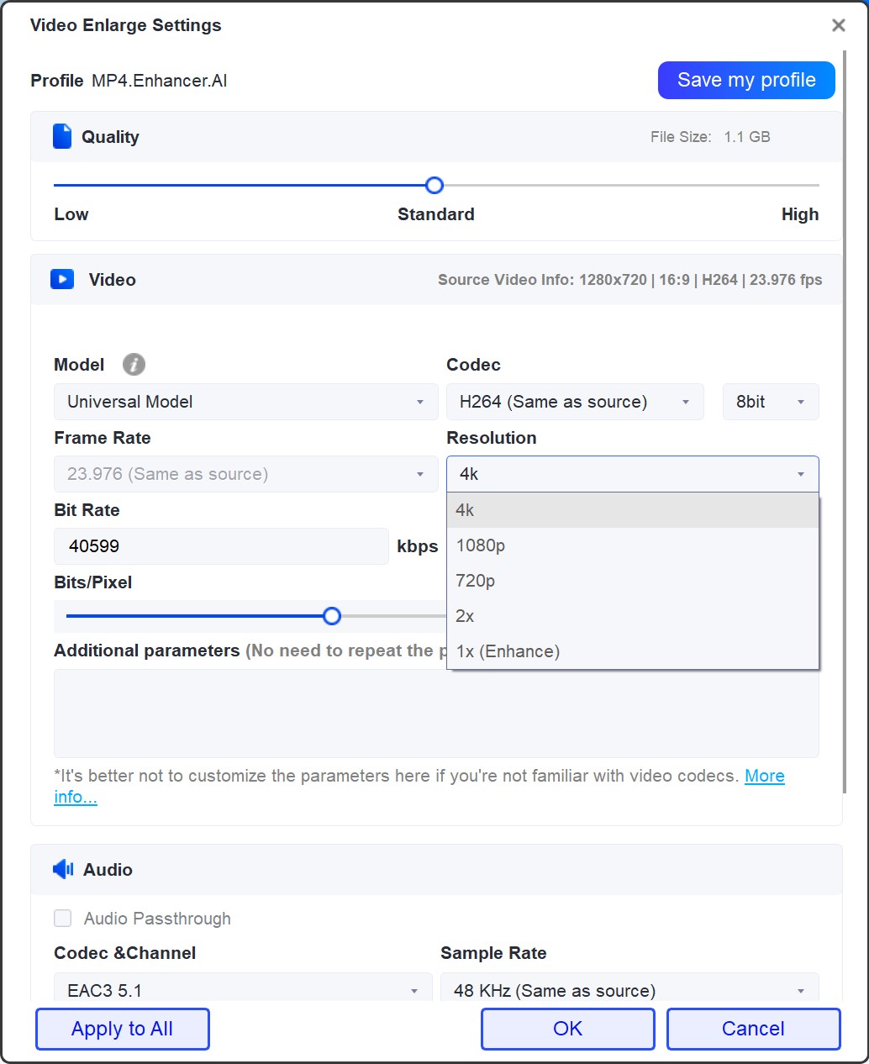The height and width of the screenshot is (1064, 869).
Task: Open the 8bit color depth dropdown
Action: click(770, 402)
